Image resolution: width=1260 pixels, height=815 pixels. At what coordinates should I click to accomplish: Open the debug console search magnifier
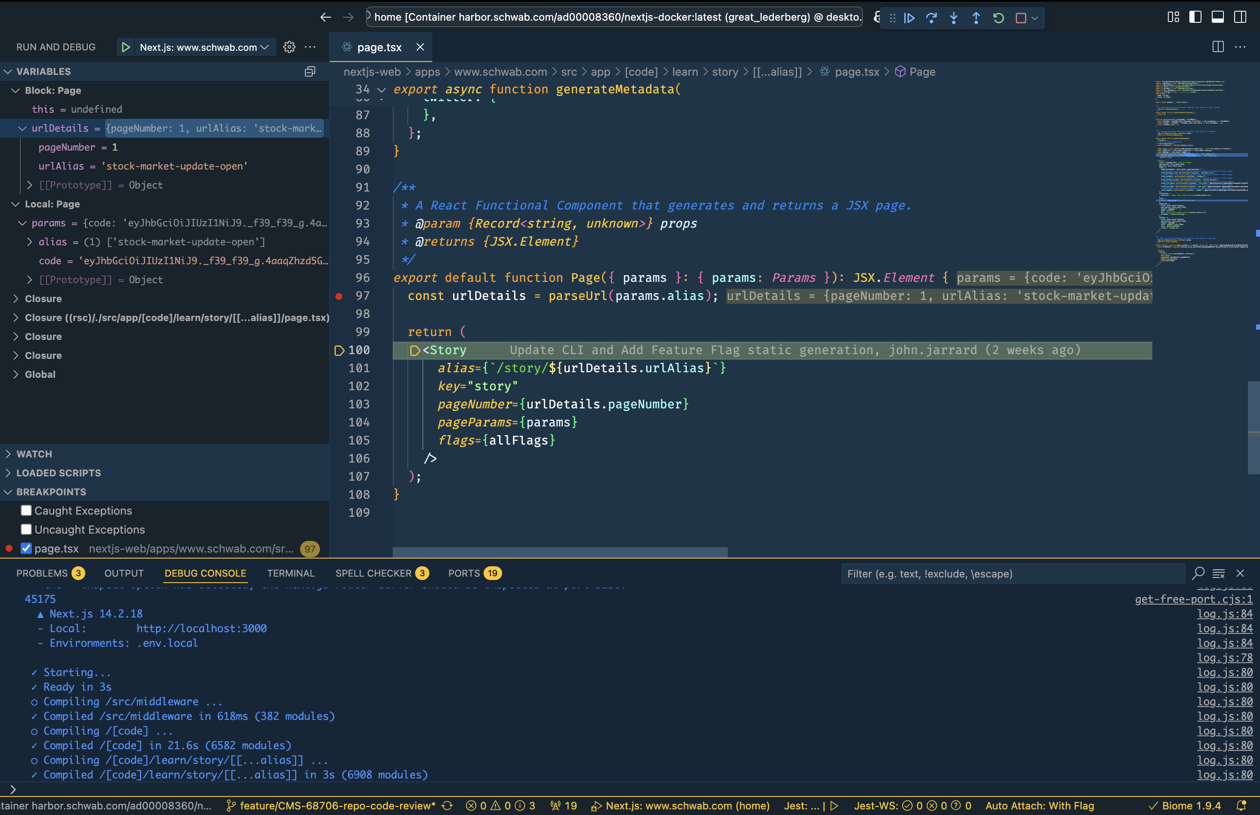tap(1198, 573)
